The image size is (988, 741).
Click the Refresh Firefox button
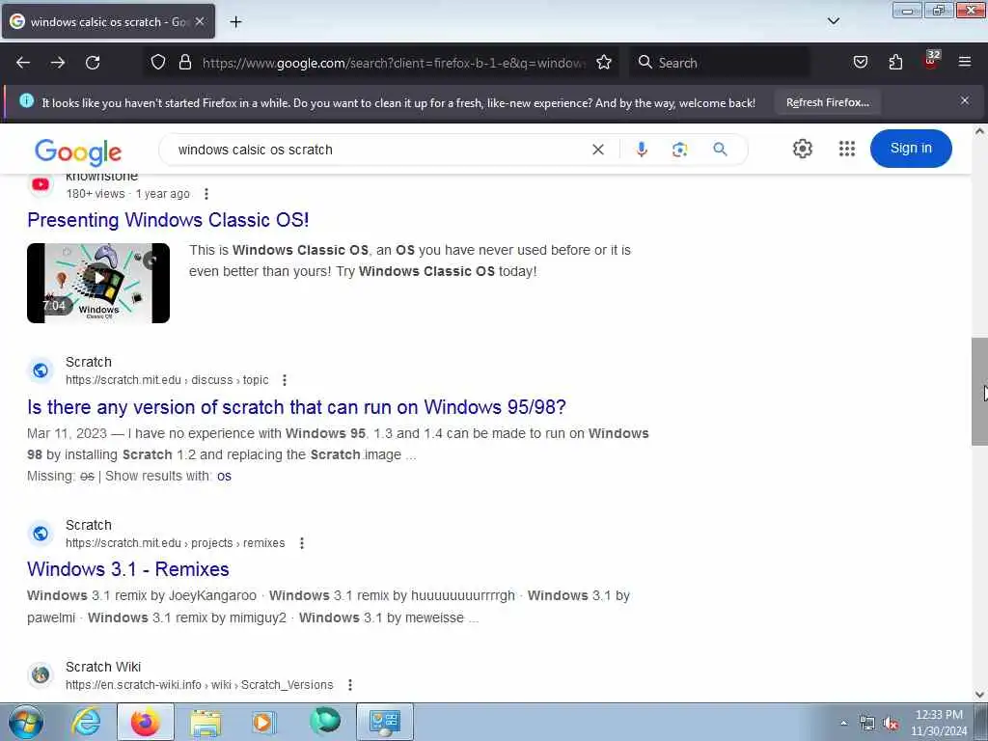827,102
